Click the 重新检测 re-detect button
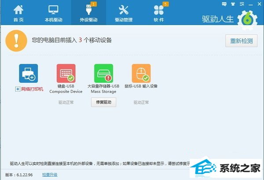The image size is (264, 180). (241, 41)
